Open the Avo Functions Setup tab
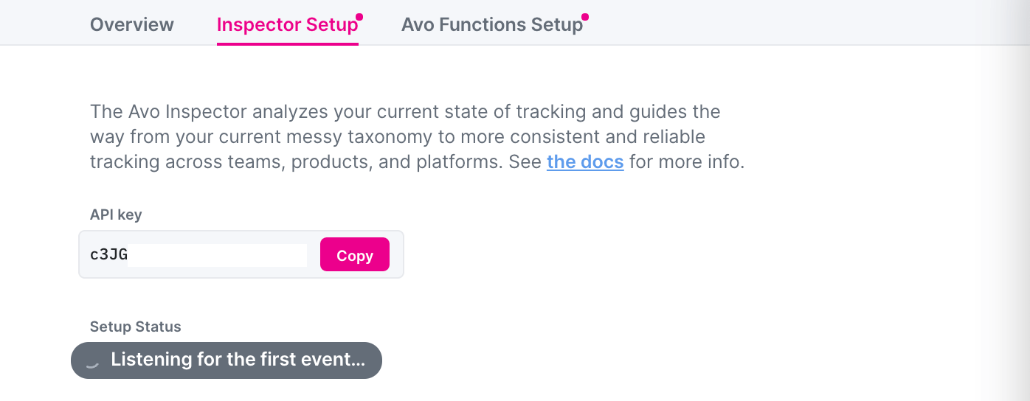Viewport: 1030px width, 401px height. pos(491,24)
